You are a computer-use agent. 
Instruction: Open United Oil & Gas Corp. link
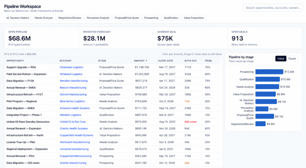[x=73, y=122]
